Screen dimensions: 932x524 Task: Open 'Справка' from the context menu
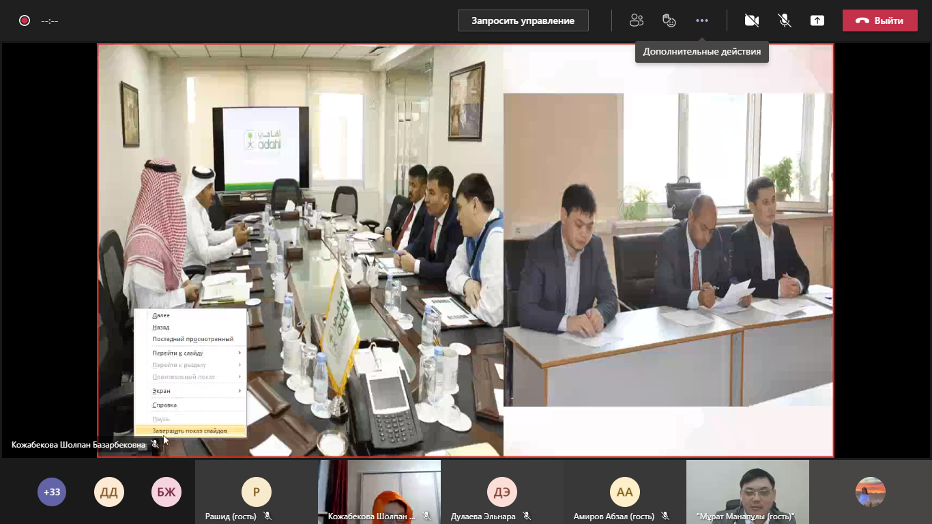tap(164, 405)
